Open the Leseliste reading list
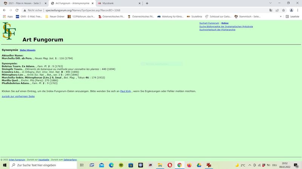The height and width of the screenshot is (169, 302). click(292, 17)
